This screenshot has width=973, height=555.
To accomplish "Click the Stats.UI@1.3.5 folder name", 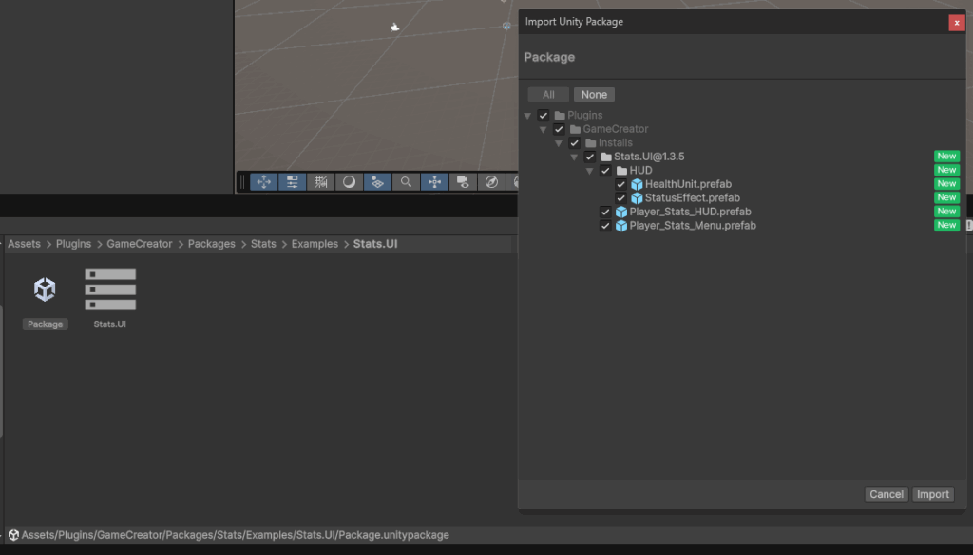I will (x=649, y=157).
